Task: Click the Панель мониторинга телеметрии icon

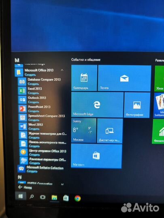Action: tap(23, 144)
